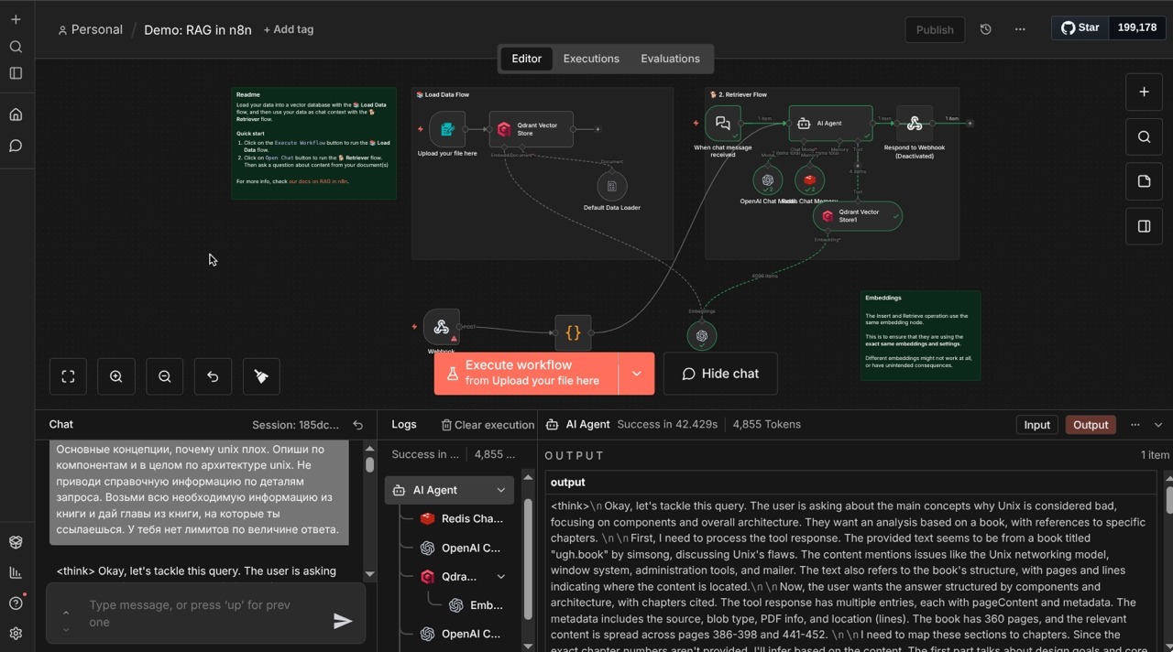Open workflow history clock icon
This screenshot has height=652, width=1173.
(985, 29)
